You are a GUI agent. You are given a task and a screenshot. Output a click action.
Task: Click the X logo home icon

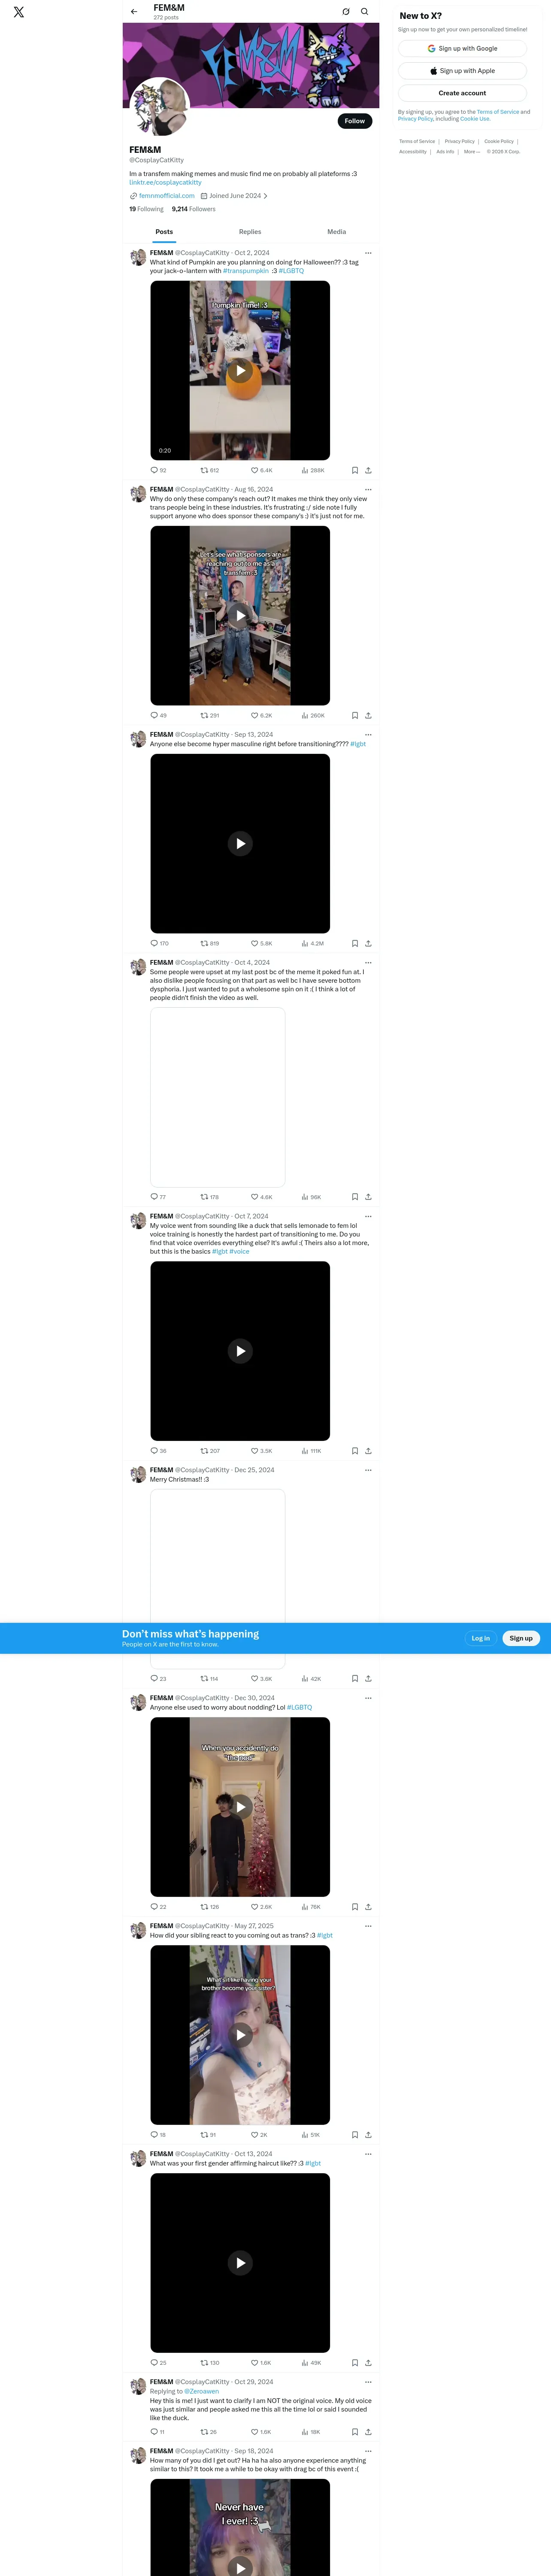18,12
